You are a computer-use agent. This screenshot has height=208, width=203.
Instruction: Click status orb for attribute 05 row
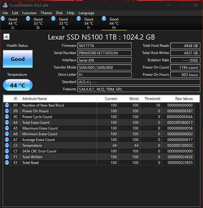point(7,105)
